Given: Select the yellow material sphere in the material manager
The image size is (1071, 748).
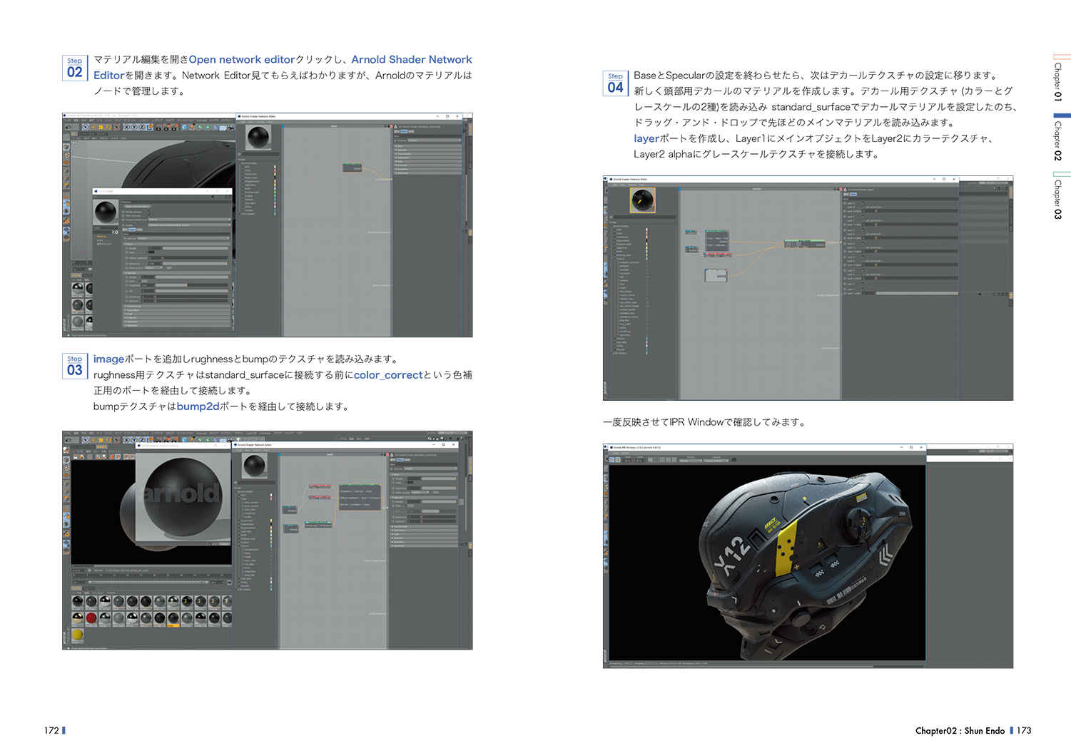Looking at the screenshot, I should click(x=77, y=634).
